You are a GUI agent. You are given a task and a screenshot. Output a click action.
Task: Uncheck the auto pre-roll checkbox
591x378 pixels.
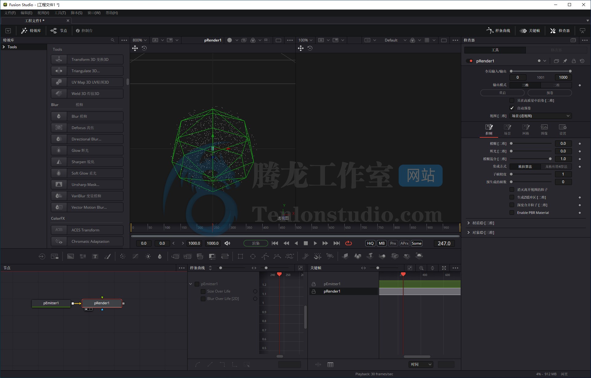coord(512,108)
